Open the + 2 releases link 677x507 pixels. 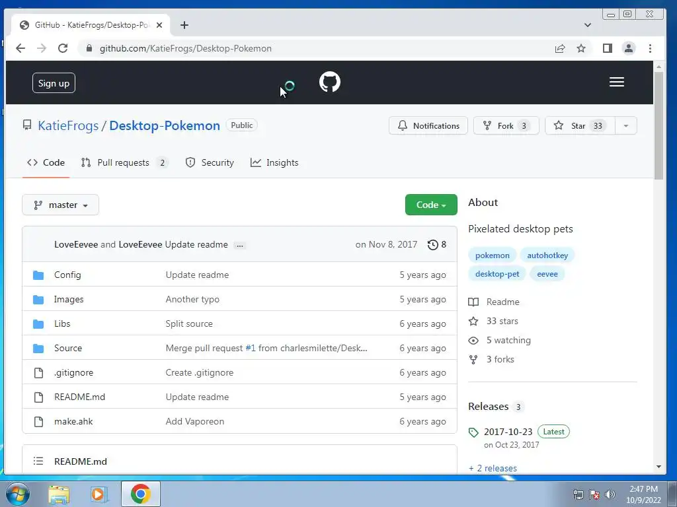[493, 468]
